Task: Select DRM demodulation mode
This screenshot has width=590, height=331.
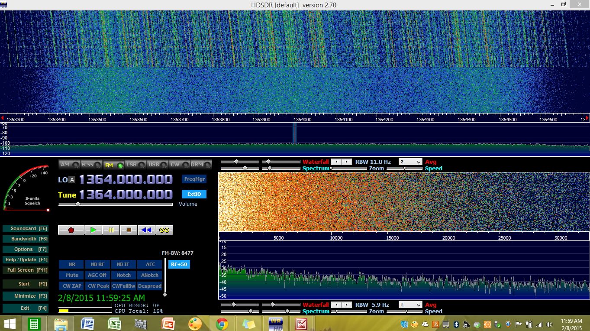Action: point(201,165)
